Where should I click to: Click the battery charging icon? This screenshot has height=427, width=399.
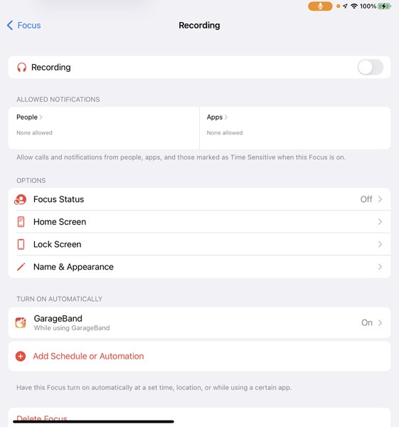click(x=384, y=6)
